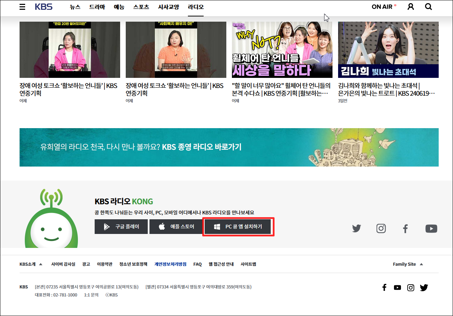Open the KBS 종영 라디오 바로가기 banner
This screenshot has height=316, width=453.
click(x=229, y=147)
